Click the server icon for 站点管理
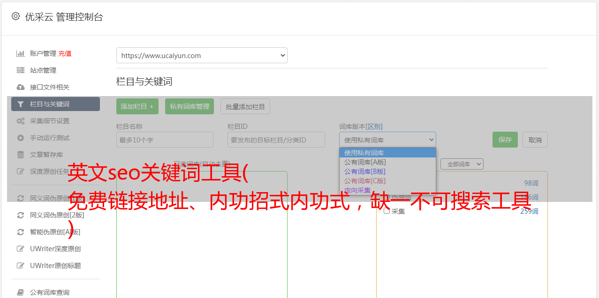 click(x=20, y=70)
